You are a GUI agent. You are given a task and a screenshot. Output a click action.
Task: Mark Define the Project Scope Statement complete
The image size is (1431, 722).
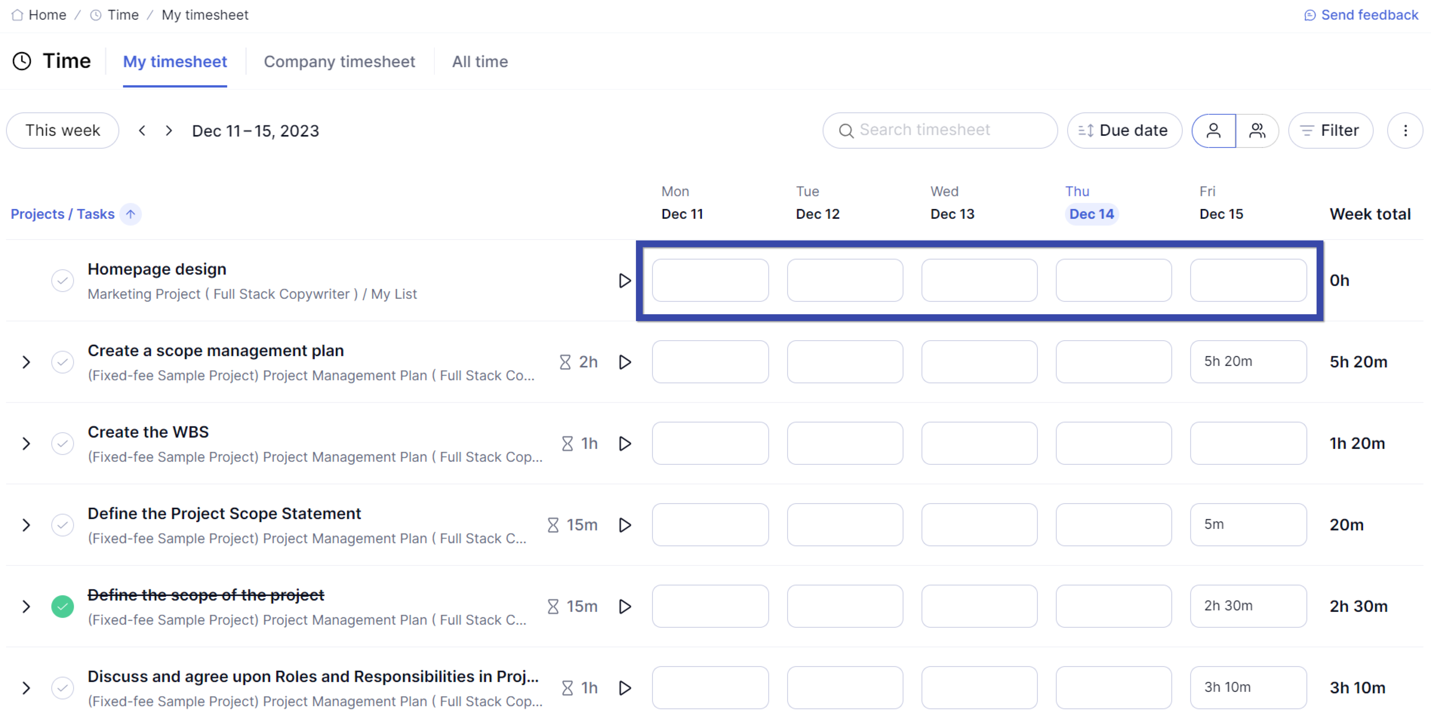(x=63, y=525)
